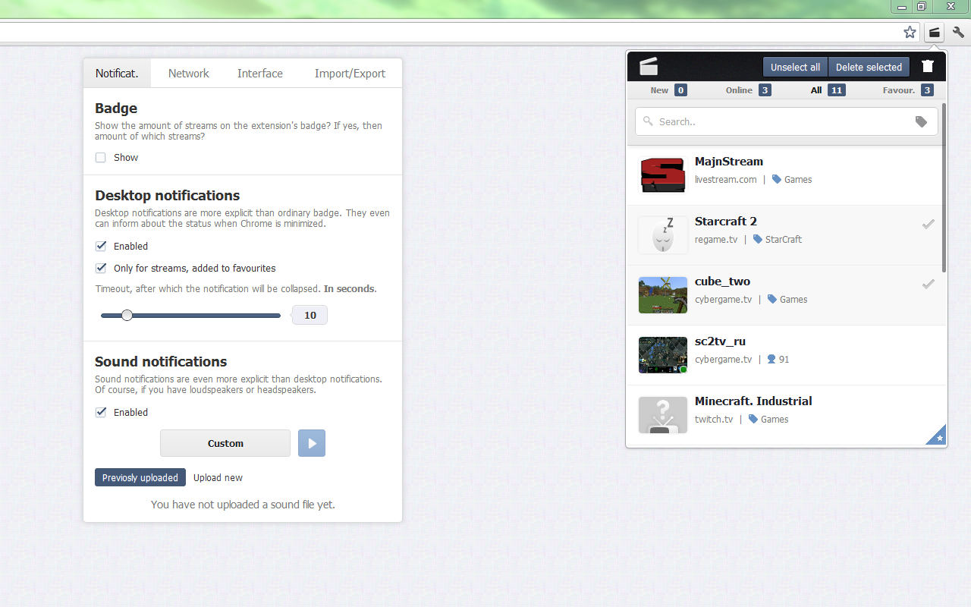
Task: Click the cybergame.tv text under cube_two
Action: coord(724,300)
